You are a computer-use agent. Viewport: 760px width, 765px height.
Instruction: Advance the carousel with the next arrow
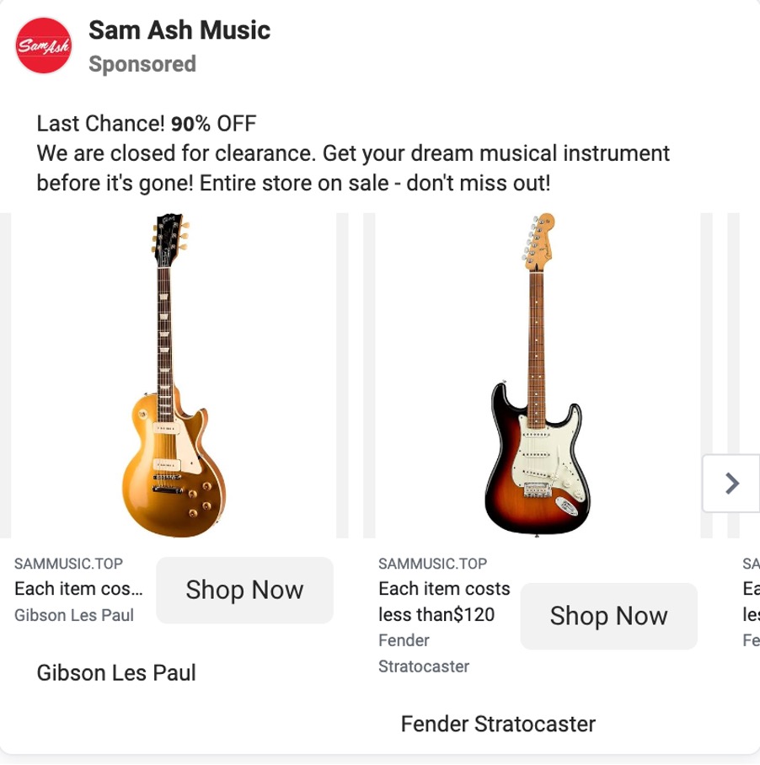[x=731, y=483]
